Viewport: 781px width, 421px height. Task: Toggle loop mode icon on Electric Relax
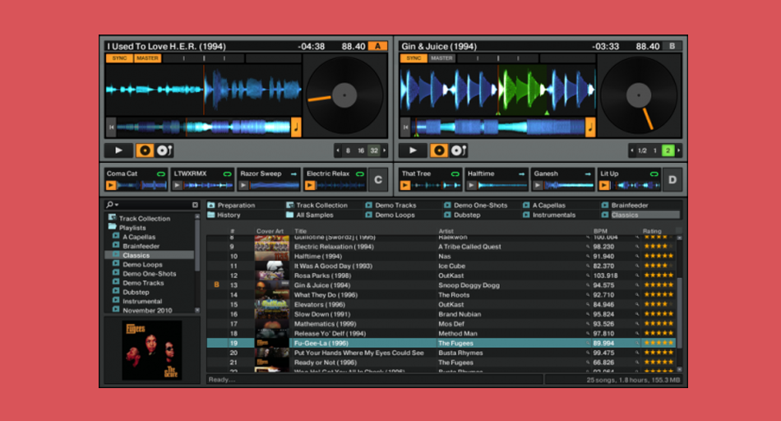coord(359,173)
